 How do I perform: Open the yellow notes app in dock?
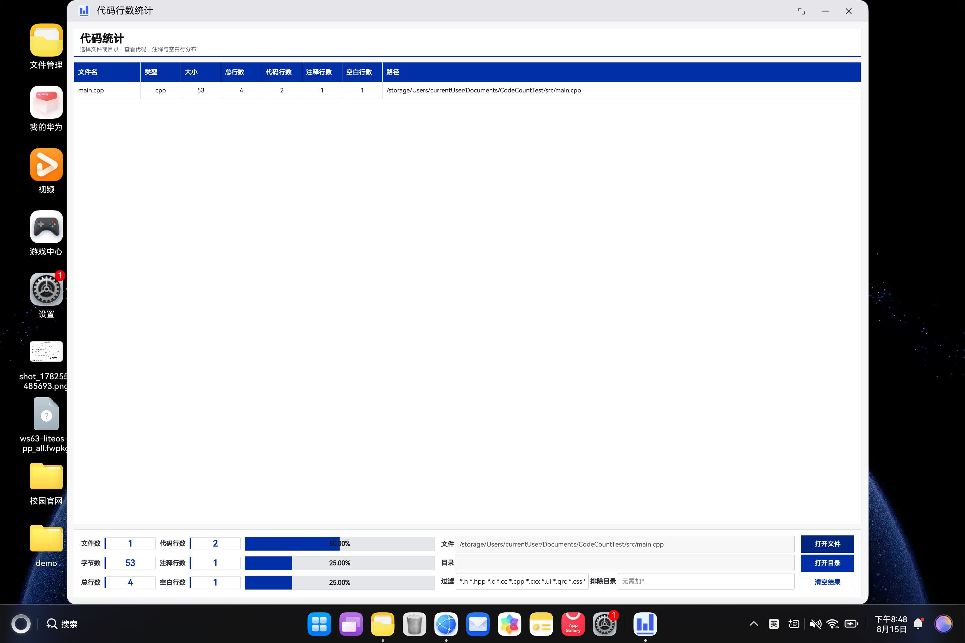point(541,624)
